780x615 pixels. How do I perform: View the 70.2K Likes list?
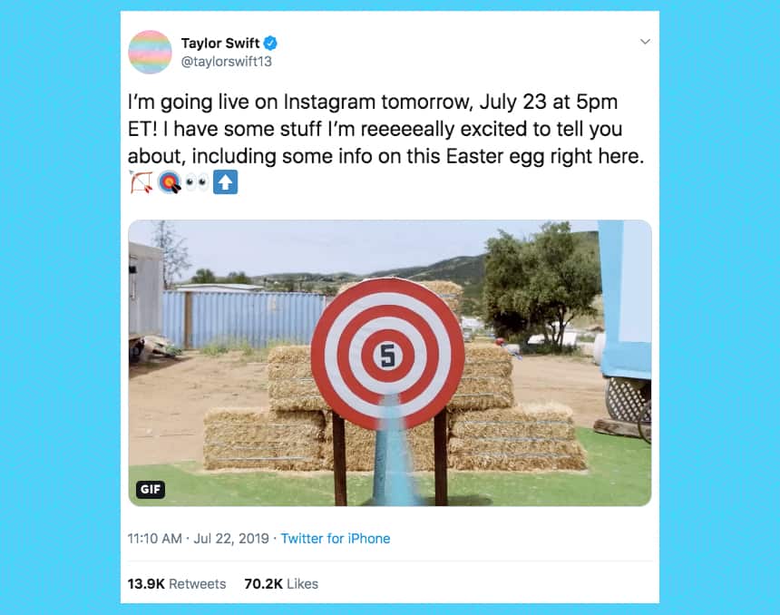click(x=281, y=583)
